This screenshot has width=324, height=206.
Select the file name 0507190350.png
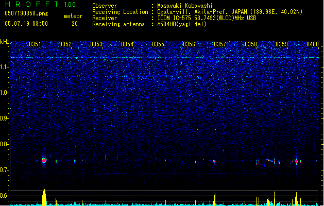tap(26, 13)
